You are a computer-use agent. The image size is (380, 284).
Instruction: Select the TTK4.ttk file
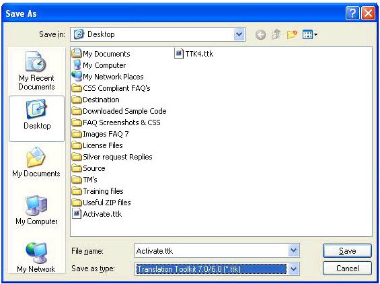194,54
